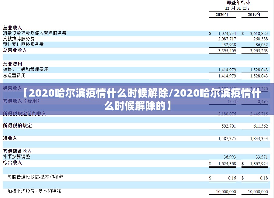Click the 加权平均股份 - 基本和稀释 row label
Viewport: 274px width, 198px height.
coord(34,191)
